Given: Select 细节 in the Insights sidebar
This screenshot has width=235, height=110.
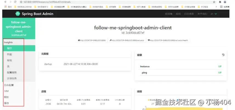Looking at the screenshot, I should 19,48.
